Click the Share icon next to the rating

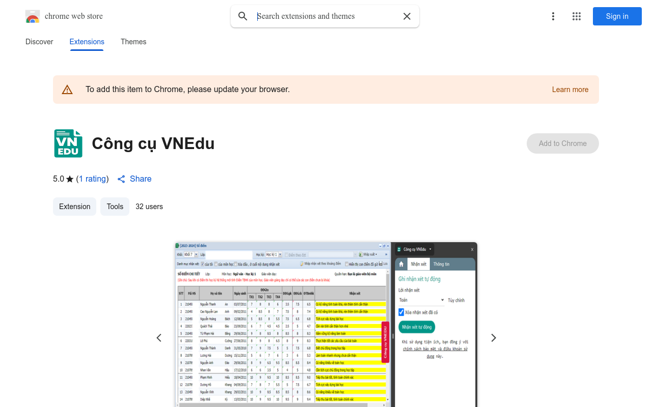coord(121,179)
